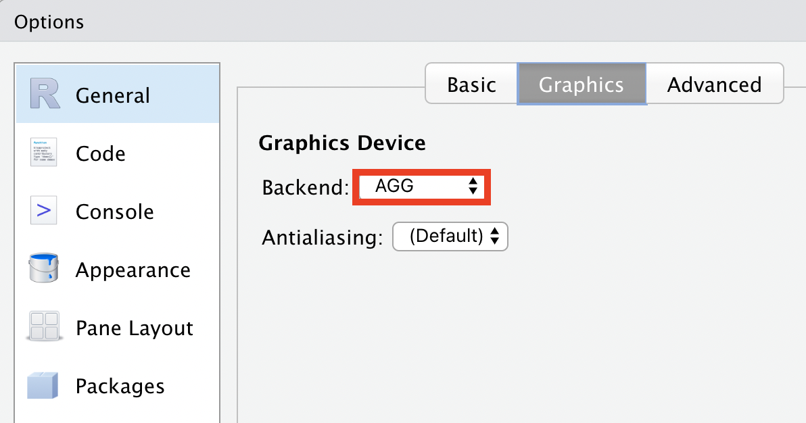Click the Code document icon in sidebar
Screen dimensions: 806x423
pyautogui.click(x=44, y=152)
